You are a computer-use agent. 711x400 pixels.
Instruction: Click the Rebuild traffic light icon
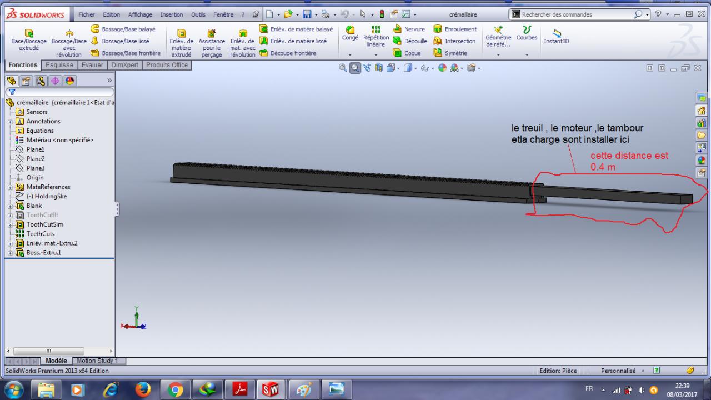[x=382, y=14]
